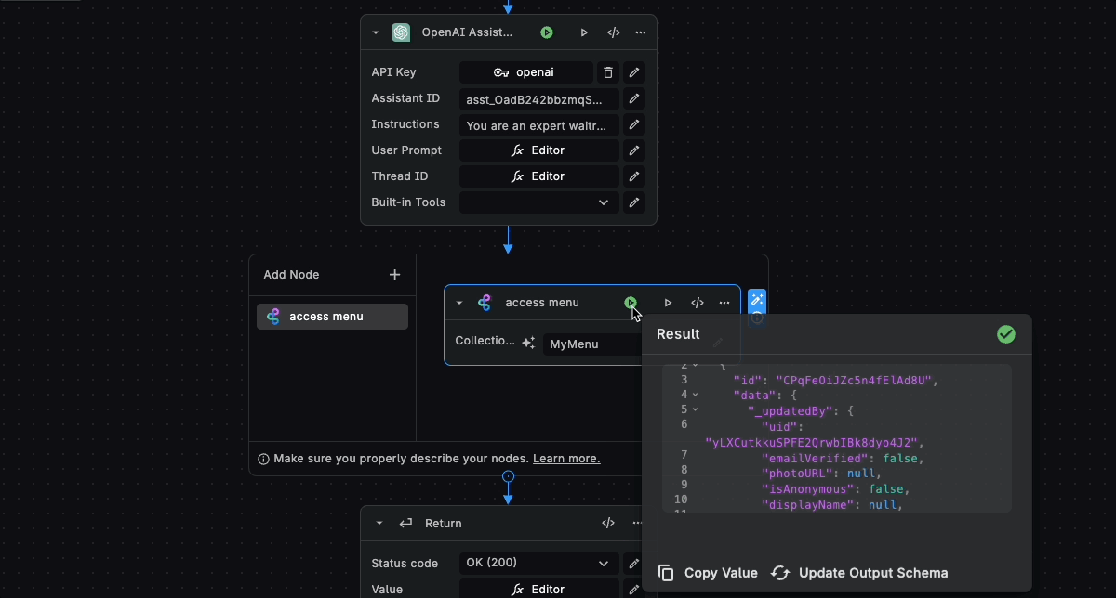Open the Status code OK (200) dropdown
1116x598 pixels.
(x=539, y=563)
